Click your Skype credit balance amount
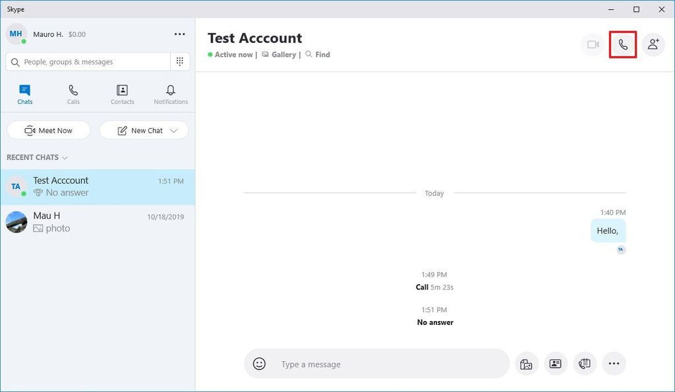The image size is (675, 392). [76, 34]
